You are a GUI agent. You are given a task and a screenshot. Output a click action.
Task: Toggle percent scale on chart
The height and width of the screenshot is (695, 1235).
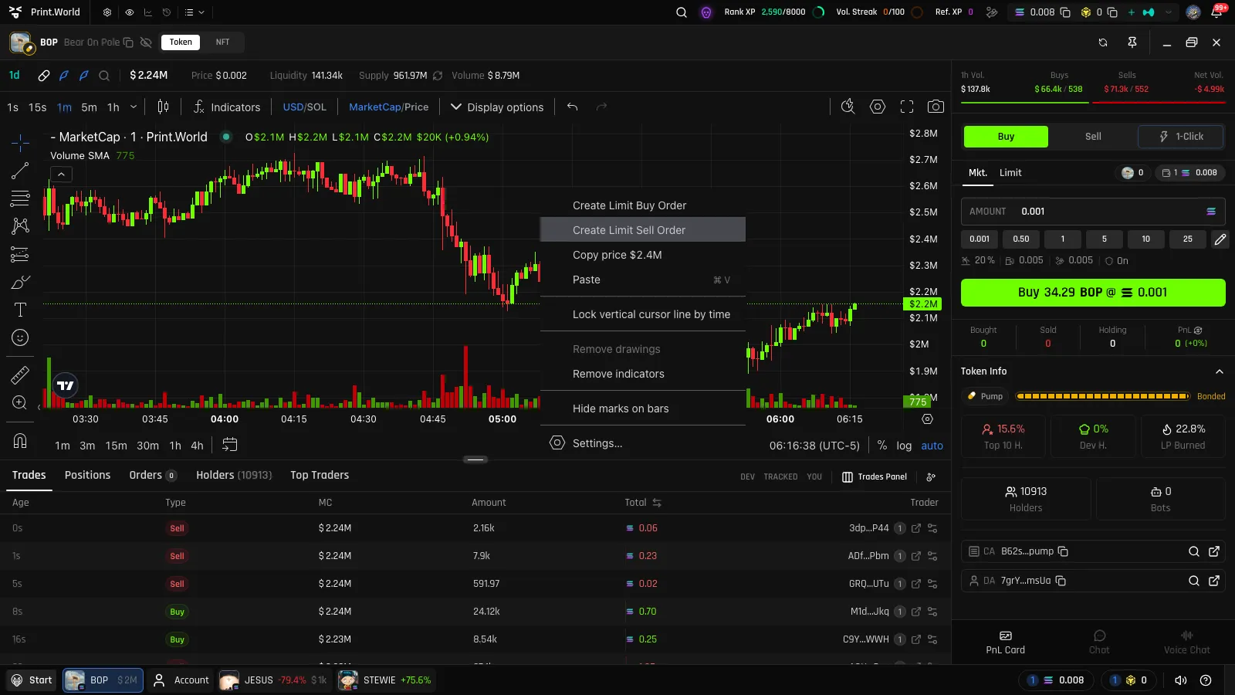(882, 446)
